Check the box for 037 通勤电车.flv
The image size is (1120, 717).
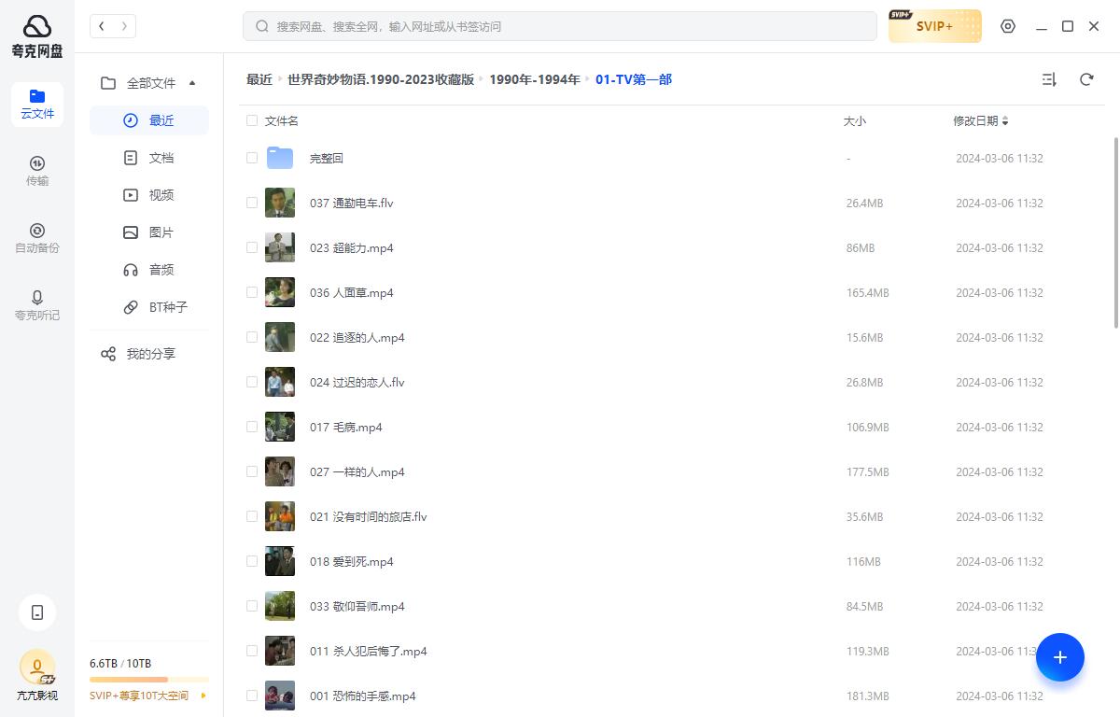tap(252, 203)
